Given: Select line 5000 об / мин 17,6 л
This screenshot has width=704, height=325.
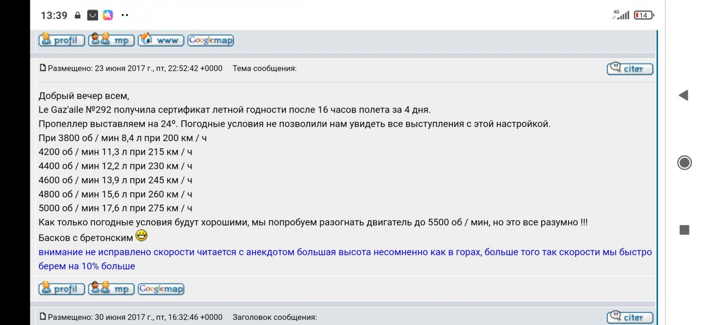Looking at the screenshot, I should (115, 208).
